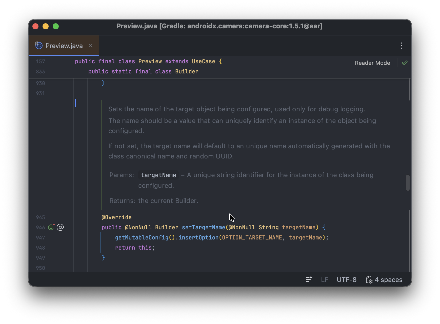Open the UTF-8 encoding selector
The image size is (440, 324).
346,280
